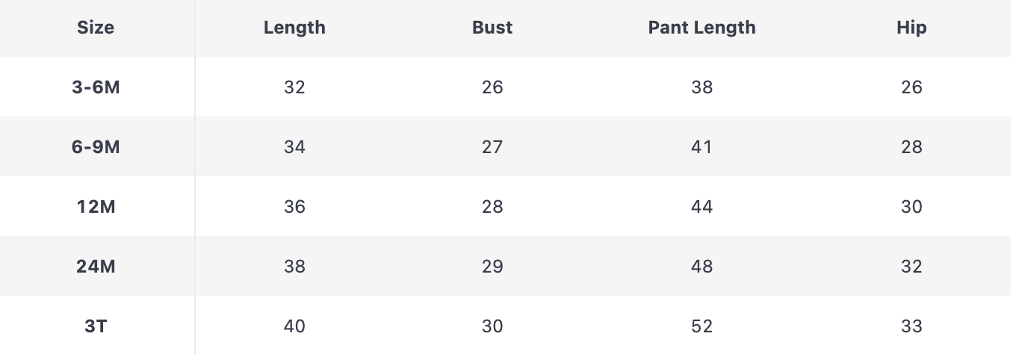Click Pant Length value 52 for 3T
This screenshot has height=354, width=1016.
coord(701,326)
